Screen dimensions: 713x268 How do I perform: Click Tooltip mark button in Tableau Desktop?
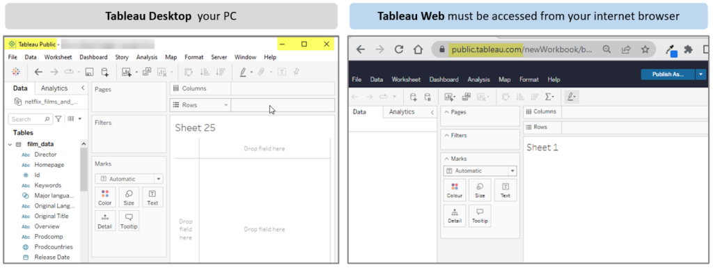(x=129, y=221)
